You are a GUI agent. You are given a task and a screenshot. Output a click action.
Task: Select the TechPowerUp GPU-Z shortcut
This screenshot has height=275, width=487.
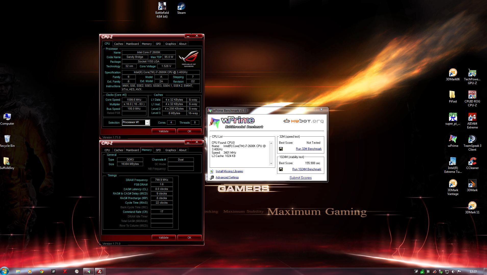tap(472, 76)
